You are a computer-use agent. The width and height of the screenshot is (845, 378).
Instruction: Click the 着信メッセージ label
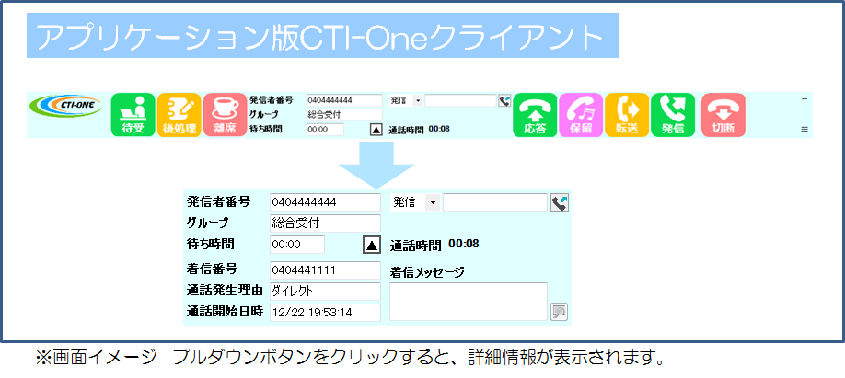coord(426,272)
